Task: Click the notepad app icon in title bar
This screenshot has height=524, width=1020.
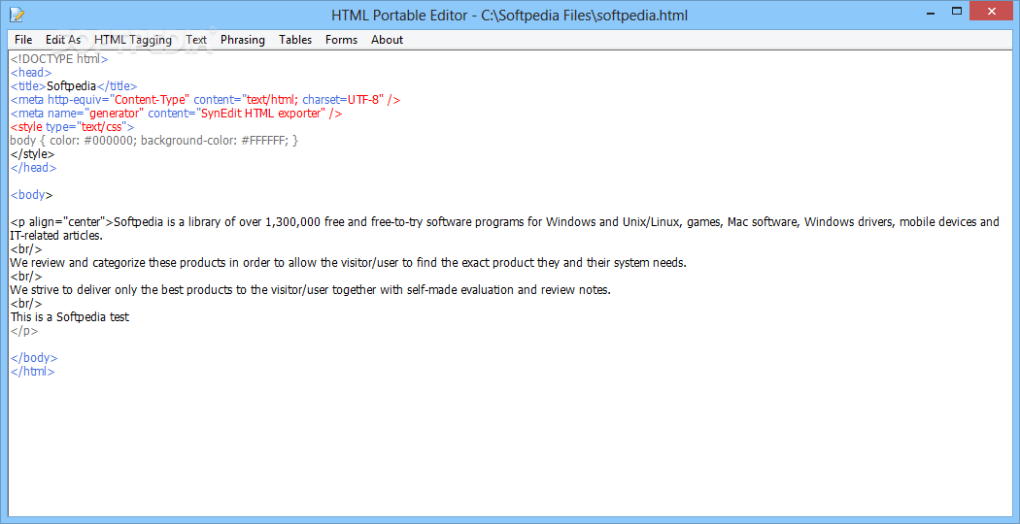Action: click(x=17, y=14)
